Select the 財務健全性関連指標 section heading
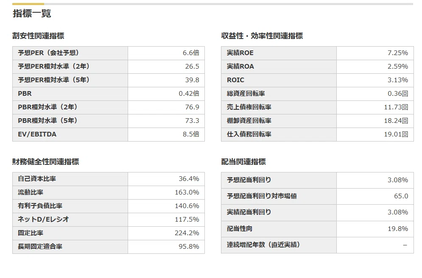422x278 pixels. click(x=46, y=161)
